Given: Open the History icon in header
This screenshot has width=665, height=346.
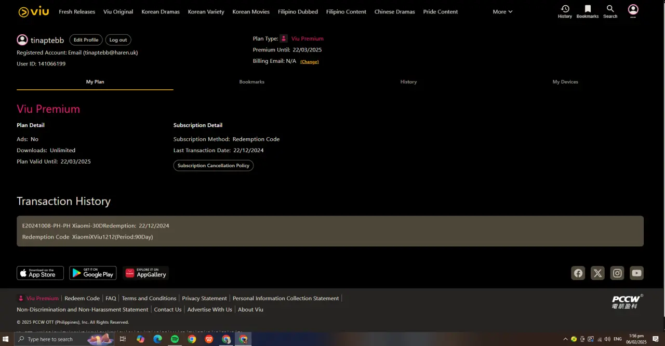Looking at the screenshot, I should coord(565,11).
